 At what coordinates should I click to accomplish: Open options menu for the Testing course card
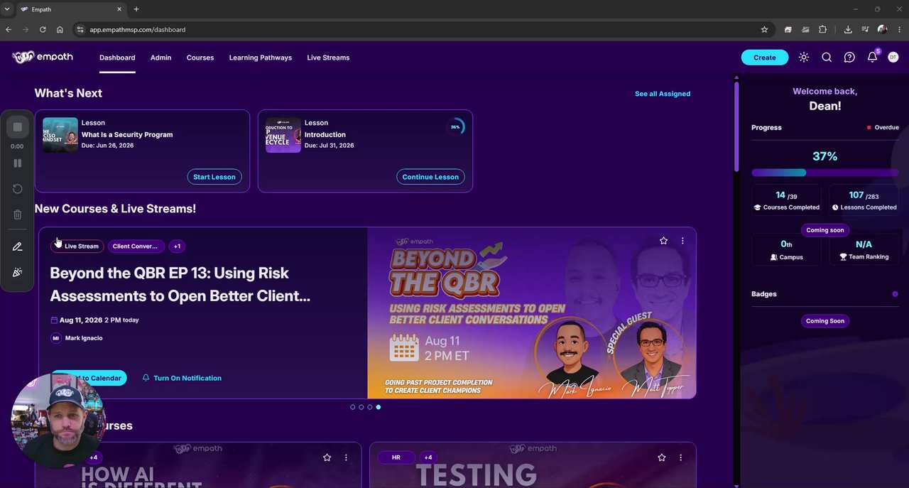click(x=681, y=457)
